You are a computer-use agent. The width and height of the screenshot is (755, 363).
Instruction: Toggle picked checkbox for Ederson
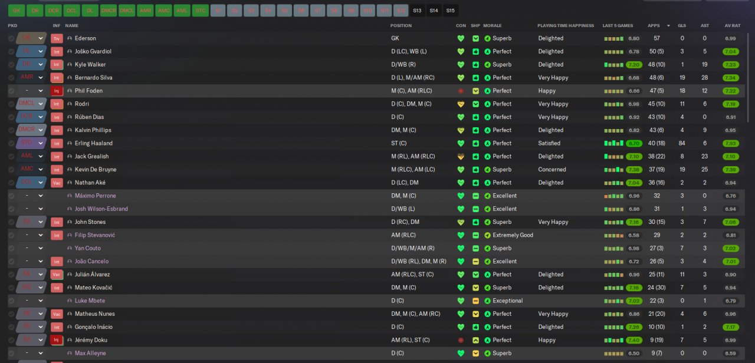[x=11, y=38]
